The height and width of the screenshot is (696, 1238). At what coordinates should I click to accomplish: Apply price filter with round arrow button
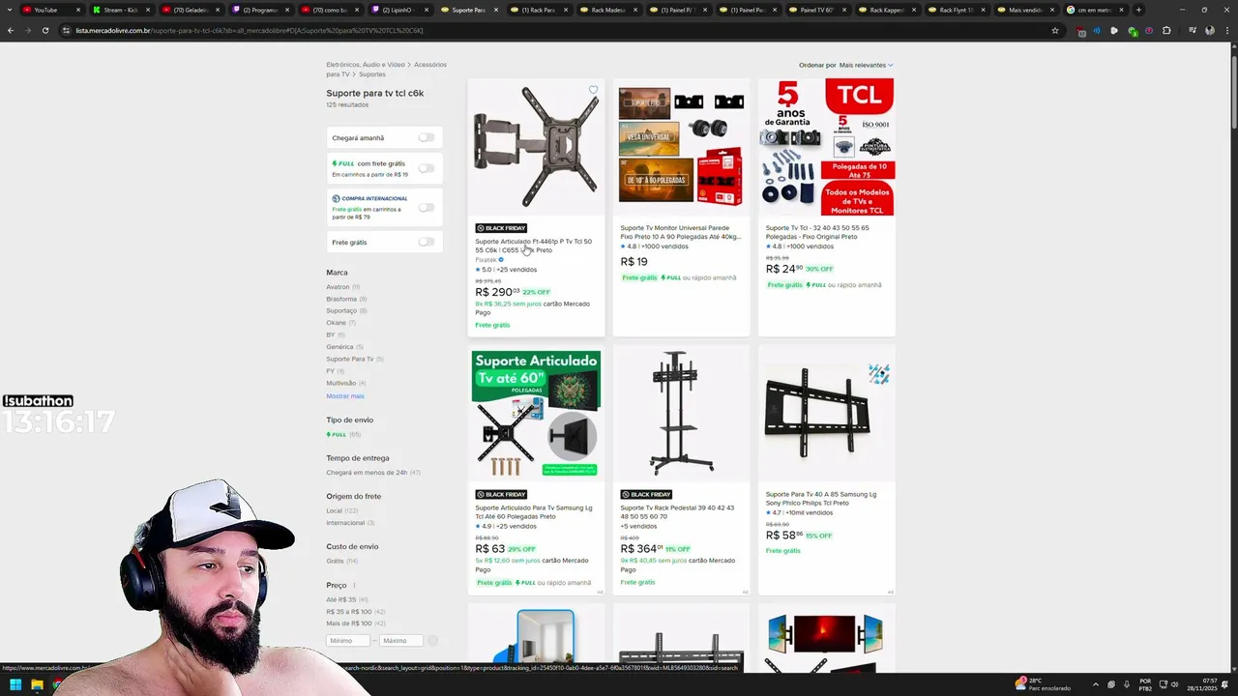pos(432,640)
